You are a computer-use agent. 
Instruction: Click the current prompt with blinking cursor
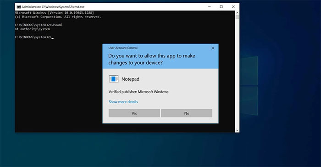tap(34, 37)
